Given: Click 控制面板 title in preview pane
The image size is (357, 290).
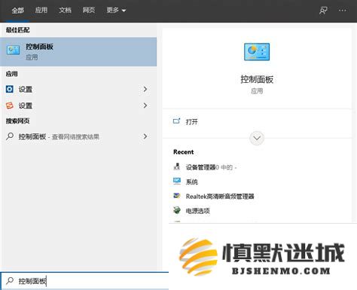Looking at the screenshot, I should pos(257,80).
